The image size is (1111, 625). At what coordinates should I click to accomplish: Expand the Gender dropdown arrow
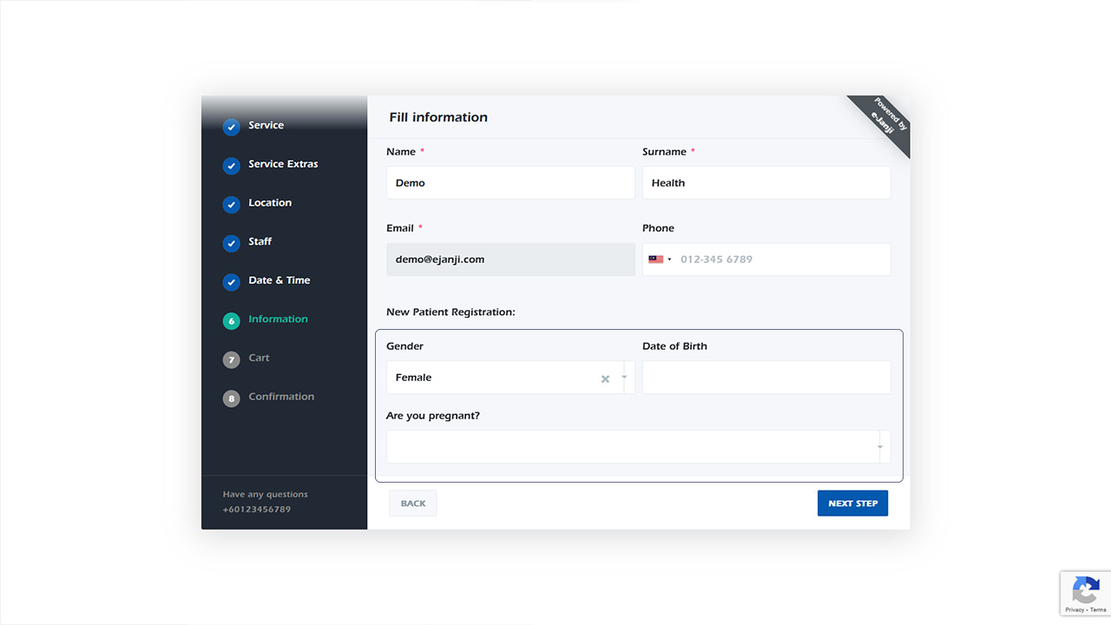click(x=625, y=378)
